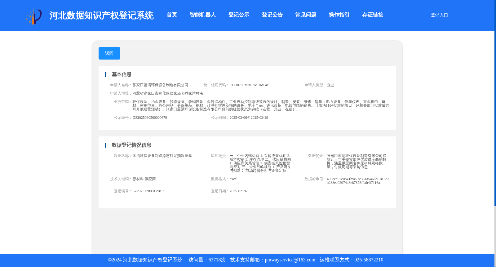Select publicity number GS2025030500000679
The width and height of the screenshot is (496, 267).
pyautogui.click(x=150, y=118)
